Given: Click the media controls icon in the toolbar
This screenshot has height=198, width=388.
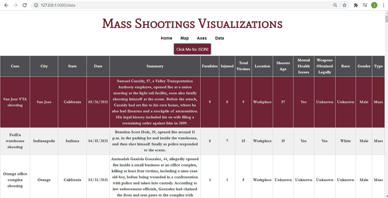Looking at the screenshot, I should click(365, 5).
